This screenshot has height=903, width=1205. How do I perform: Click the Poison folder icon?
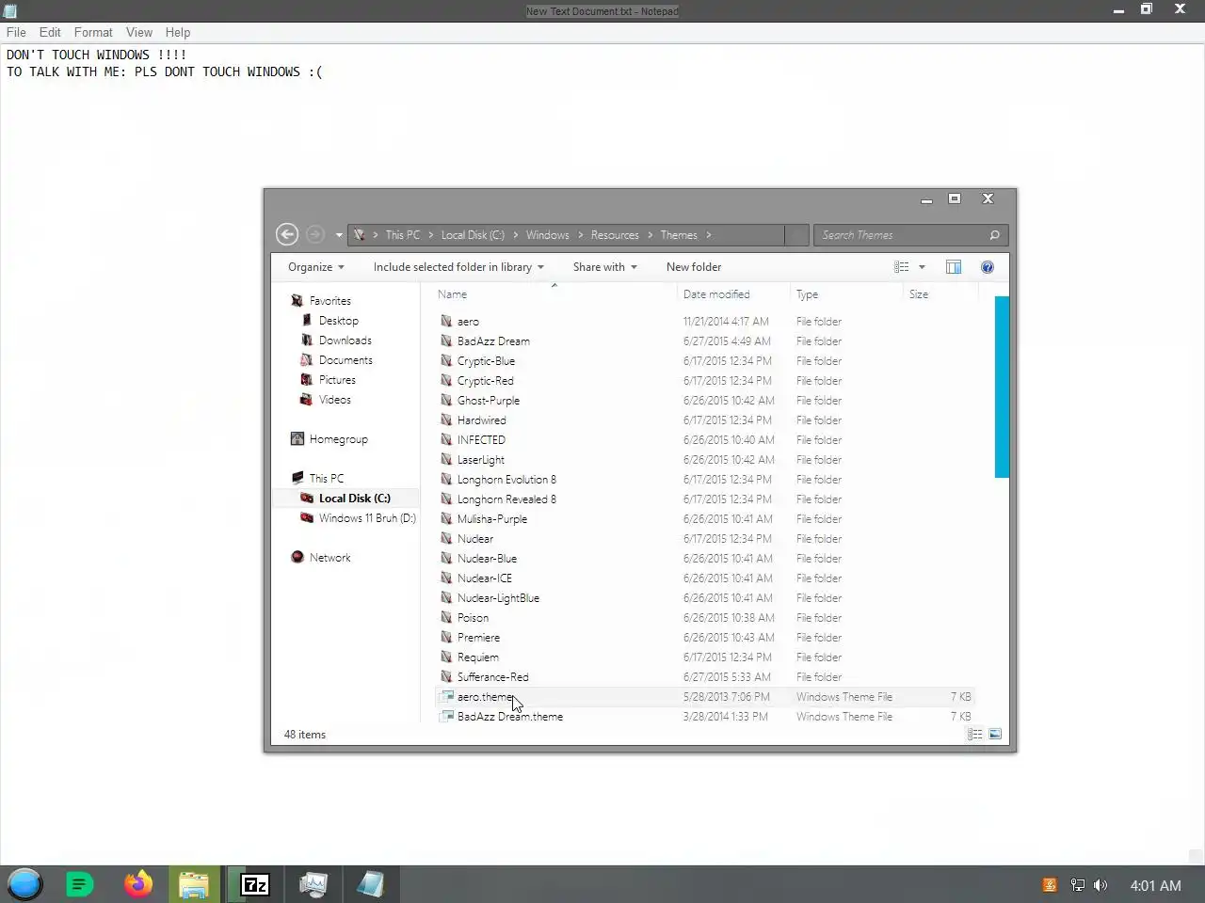[x=446, y=617]
